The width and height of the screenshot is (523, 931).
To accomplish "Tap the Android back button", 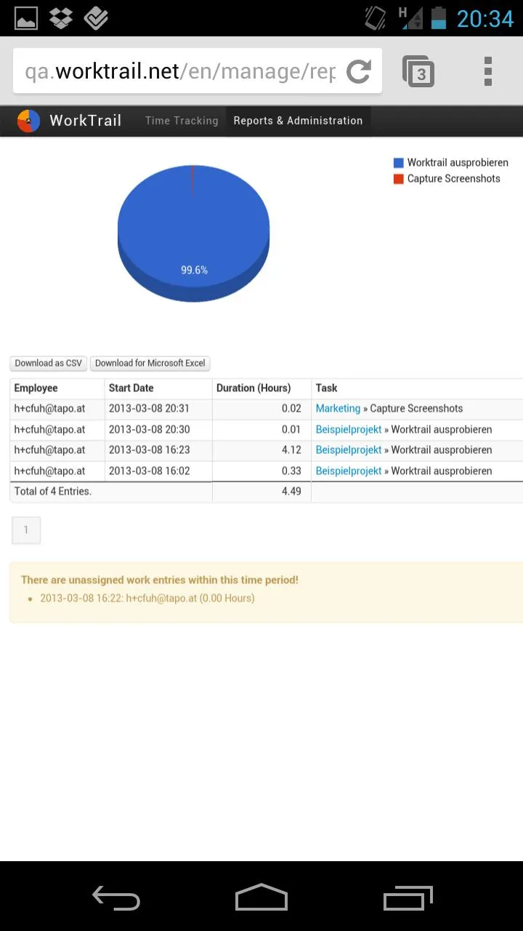I will pos(116,898).
